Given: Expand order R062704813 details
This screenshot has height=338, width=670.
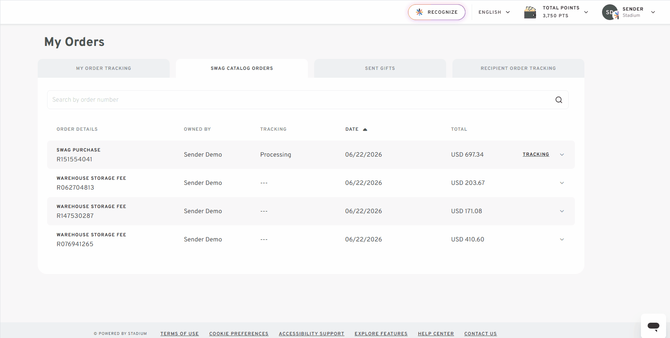Looking at the screenshot, I should tap(562, 183).
